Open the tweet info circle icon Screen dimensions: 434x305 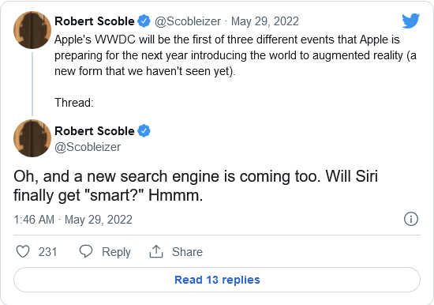click(411, 219)
